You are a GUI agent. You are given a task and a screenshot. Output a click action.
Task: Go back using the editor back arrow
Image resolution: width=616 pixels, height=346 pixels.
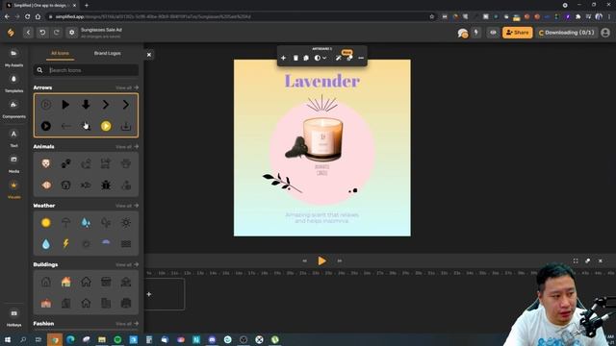(28, 33)
